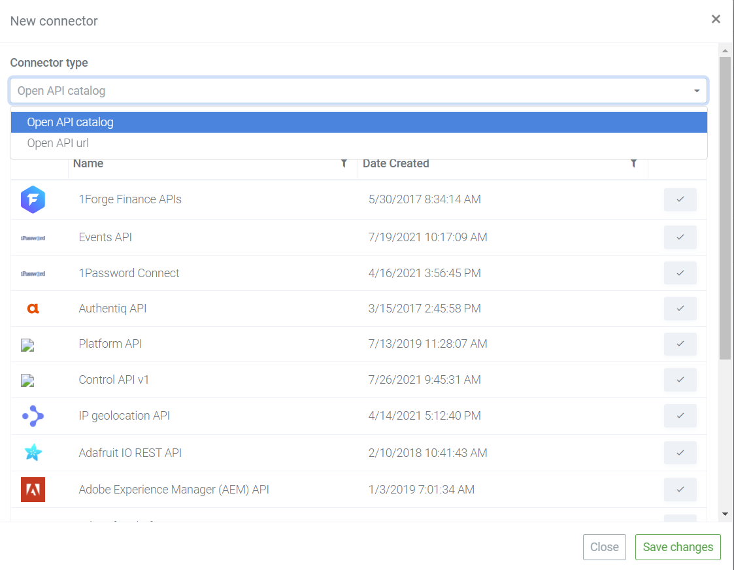The width and height of the screenshot is (734, 570).
Task: Click the date 4/14/2021 5:12:40 PM
Action: (425, 416)
